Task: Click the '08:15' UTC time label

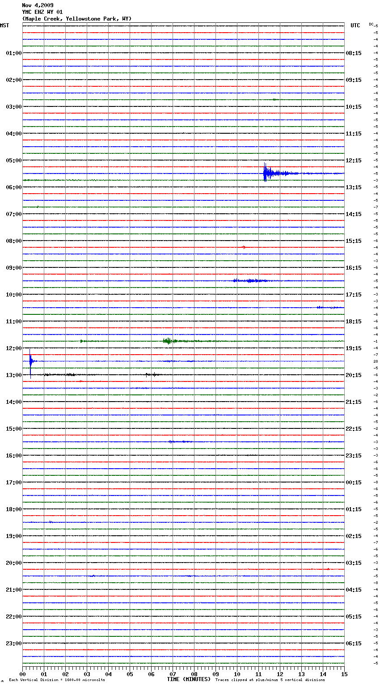Action: [354, 53]
